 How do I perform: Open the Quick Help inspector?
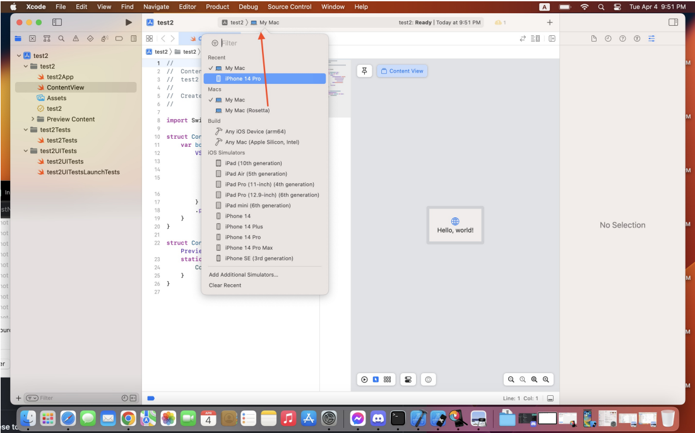pos(623,38)
